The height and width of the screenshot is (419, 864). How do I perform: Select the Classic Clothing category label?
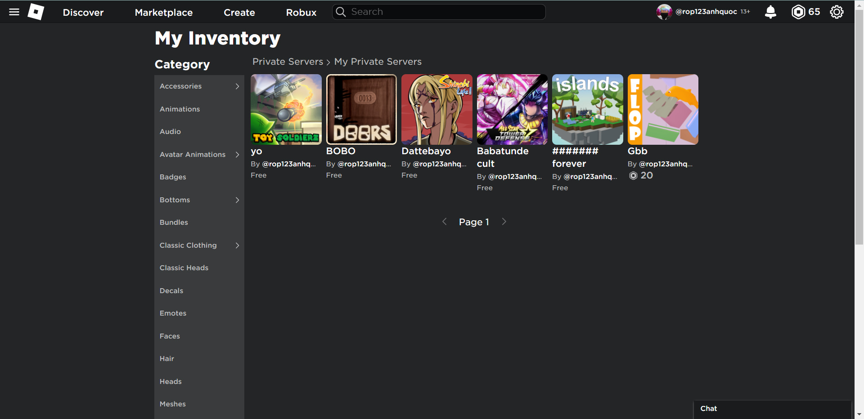(x=188, y=245)
